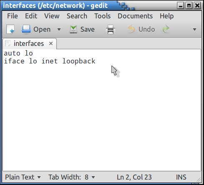This screenshot has height=185, width=204.
Task: Click the Save disk icon
Action: coord(73,29)
